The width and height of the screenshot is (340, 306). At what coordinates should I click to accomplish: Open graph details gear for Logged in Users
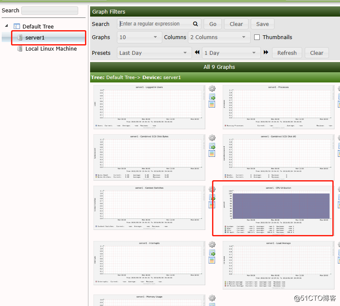pos(212,88)
